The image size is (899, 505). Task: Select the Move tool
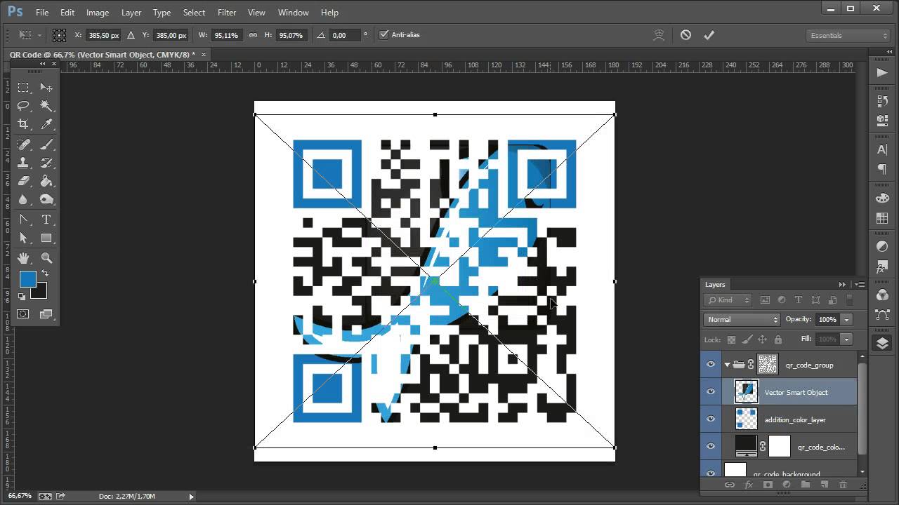(x=46, y=88)
